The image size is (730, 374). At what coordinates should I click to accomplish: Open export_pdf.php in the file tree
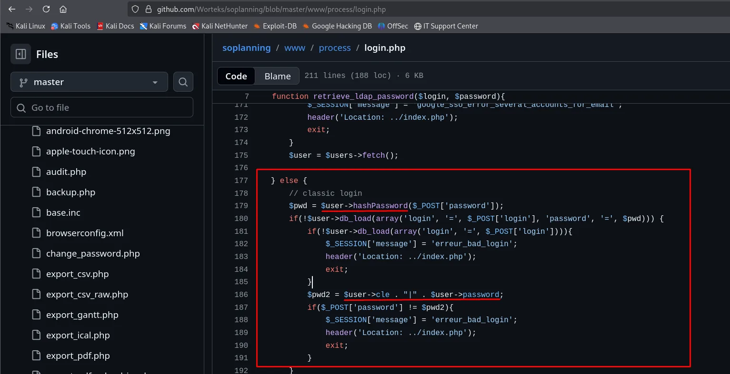pyautogui.click(x=78, y=355)
